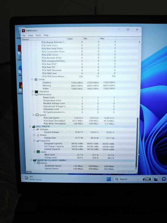Open the weather widget on taskbar

point(33,178)
